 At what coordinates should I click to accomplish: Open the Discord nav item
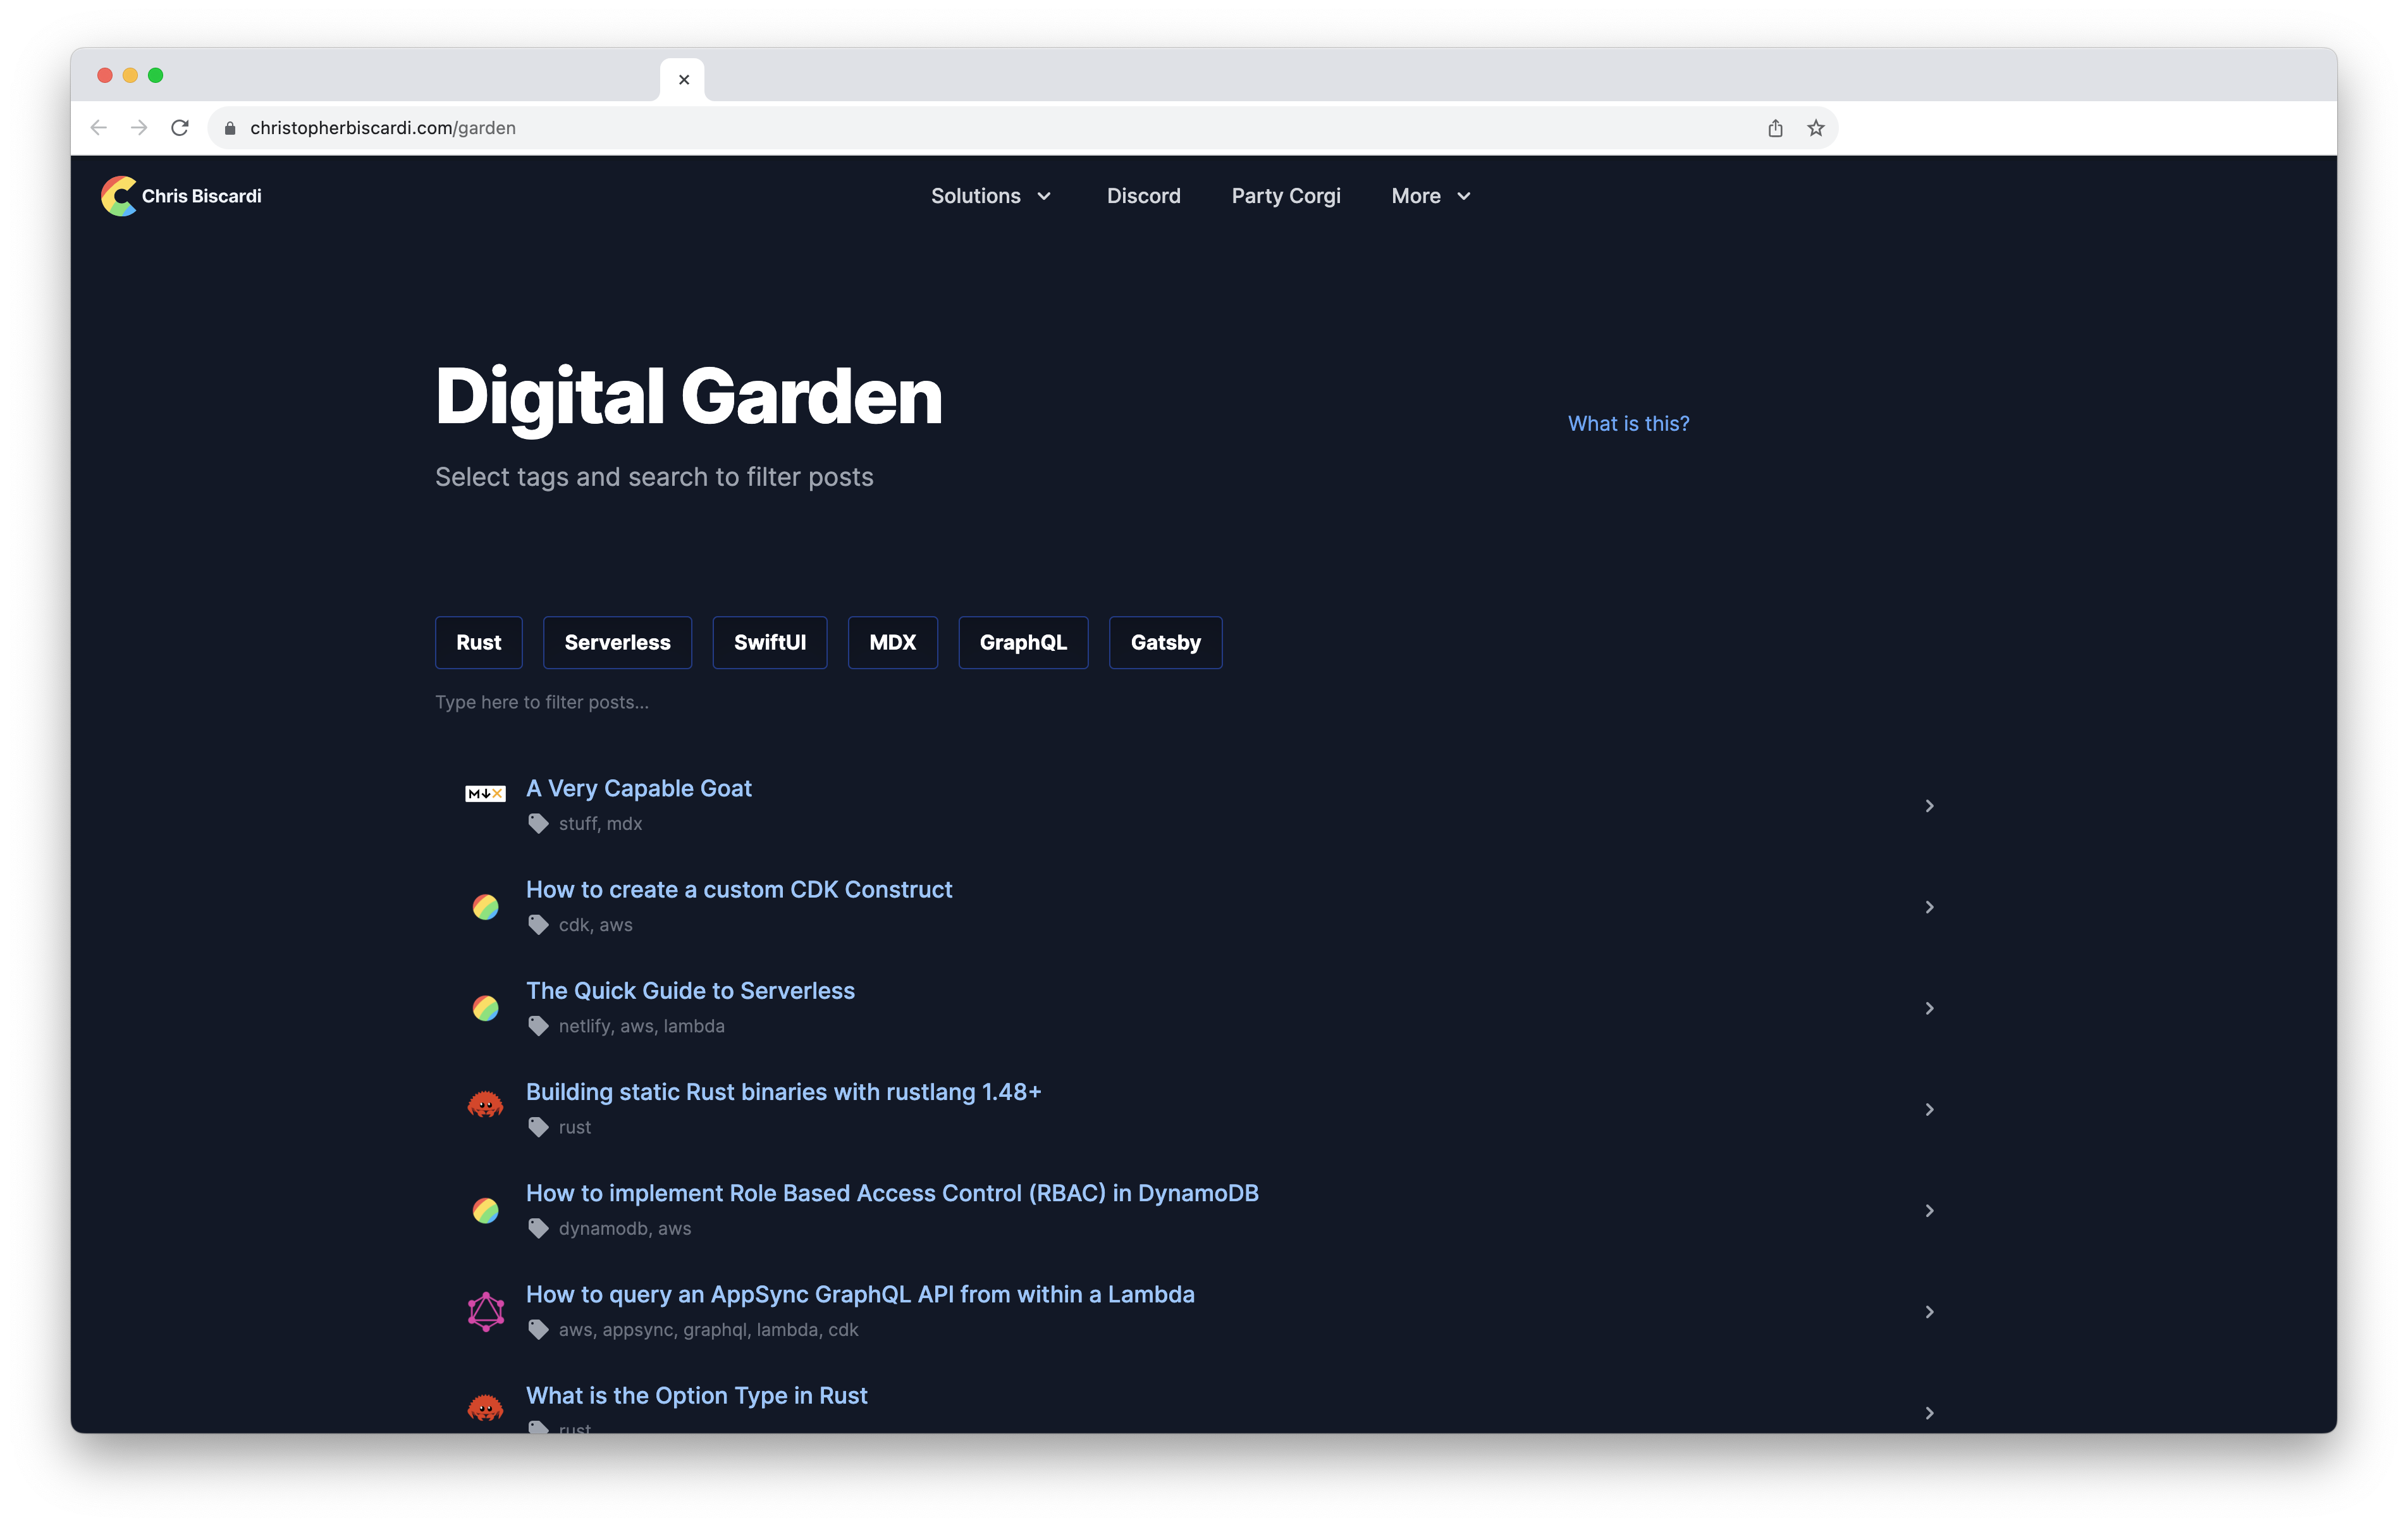(x=1143, y=196)
